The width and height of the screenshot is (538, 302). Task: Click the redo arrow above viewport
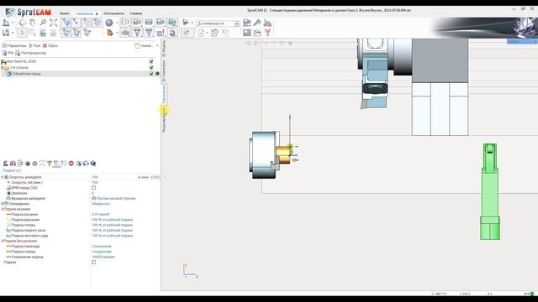click(256, 43)
